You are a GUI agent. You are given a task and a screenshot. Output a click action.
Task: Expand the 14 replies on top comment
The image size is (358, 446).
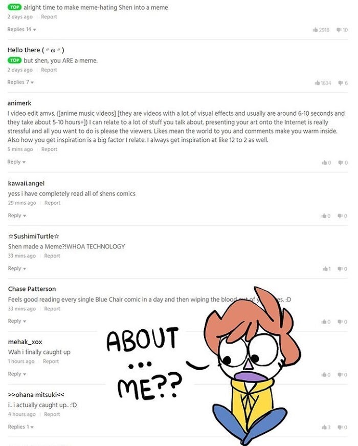coord(21,29)
